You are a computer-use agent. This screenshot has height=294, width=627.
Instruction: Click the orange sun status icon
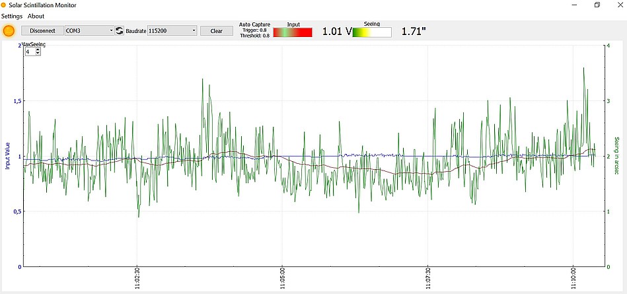(9, 31)
